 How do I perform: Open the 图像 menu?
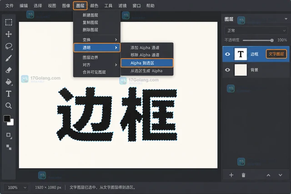coord(66,6)
